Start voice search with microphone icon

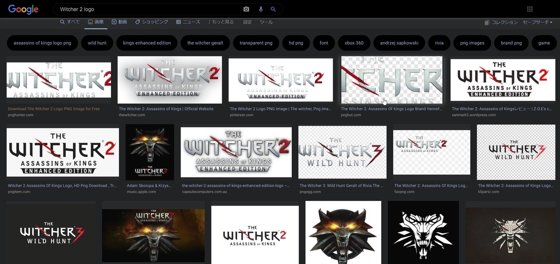pos(261,9)
